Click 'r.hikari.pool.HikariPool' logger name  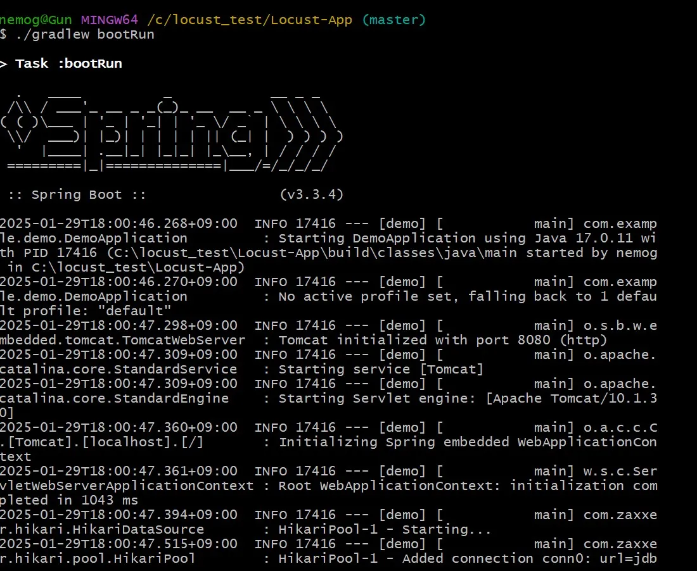pyautogui.click(x=98, y=558)
